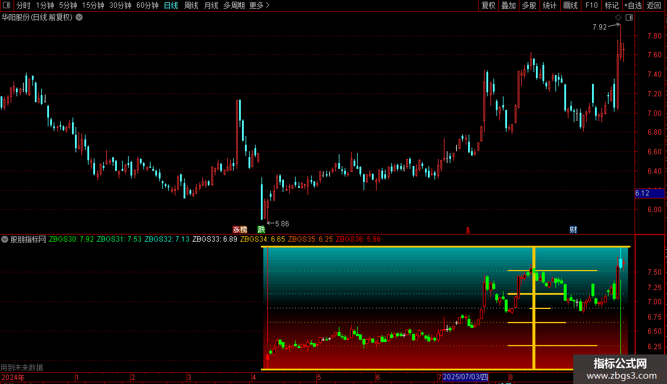Click the ZBGS31: 7.53 indicator value

(x=119, y=239)
